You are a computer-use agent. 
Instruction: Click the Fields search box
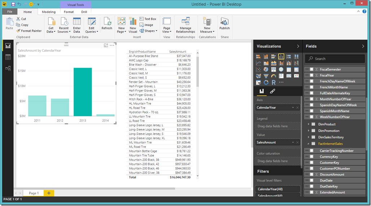click(335, 59)
